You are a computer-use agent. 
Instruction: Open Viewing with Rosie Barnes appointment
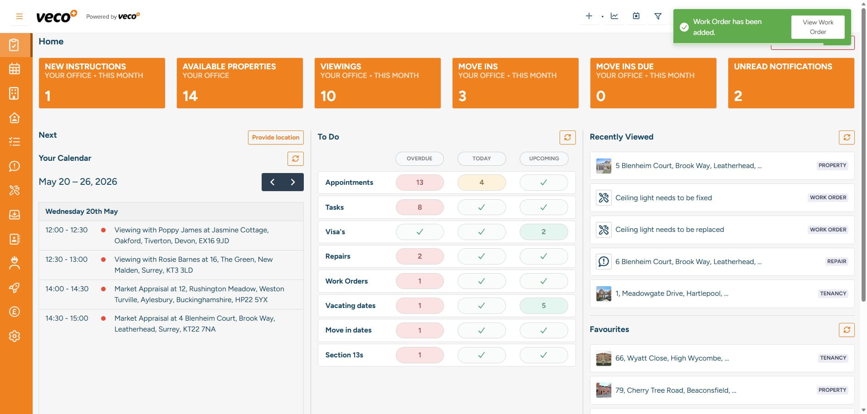[171, 265]
